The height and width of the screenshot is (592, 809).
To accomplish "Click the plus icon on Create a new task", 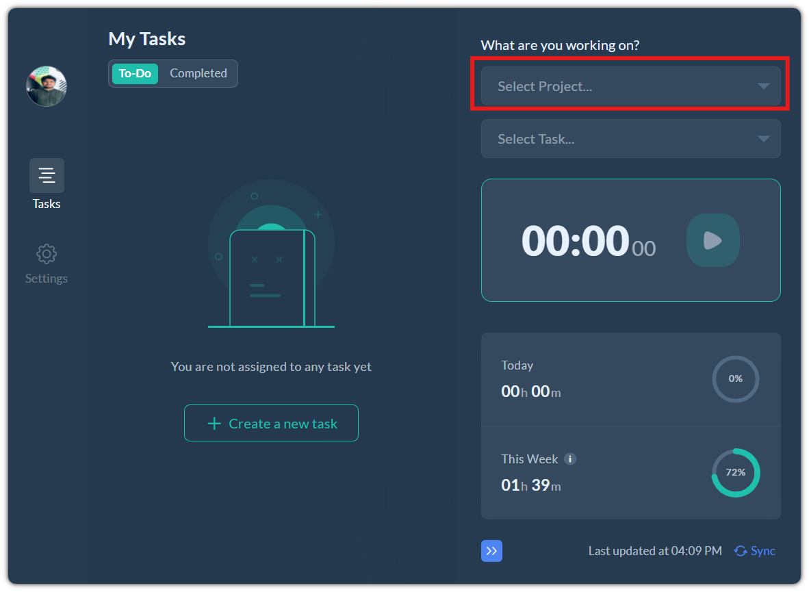I will coord(214,424).
